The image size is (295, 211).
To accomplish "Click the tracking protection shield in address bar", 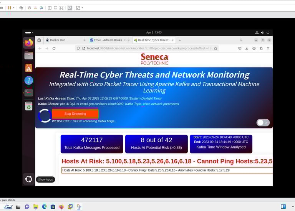I will [78, 48].
